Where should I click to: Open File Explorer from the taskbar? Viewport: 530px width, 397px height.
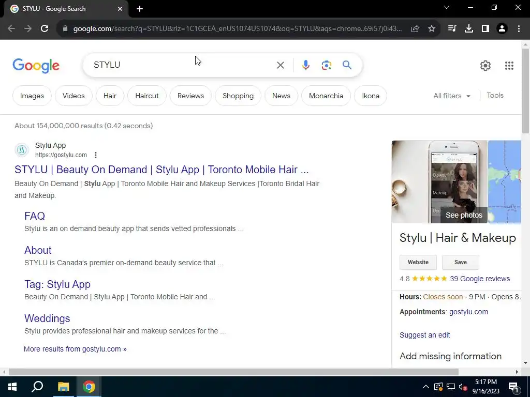click(63, 387)
